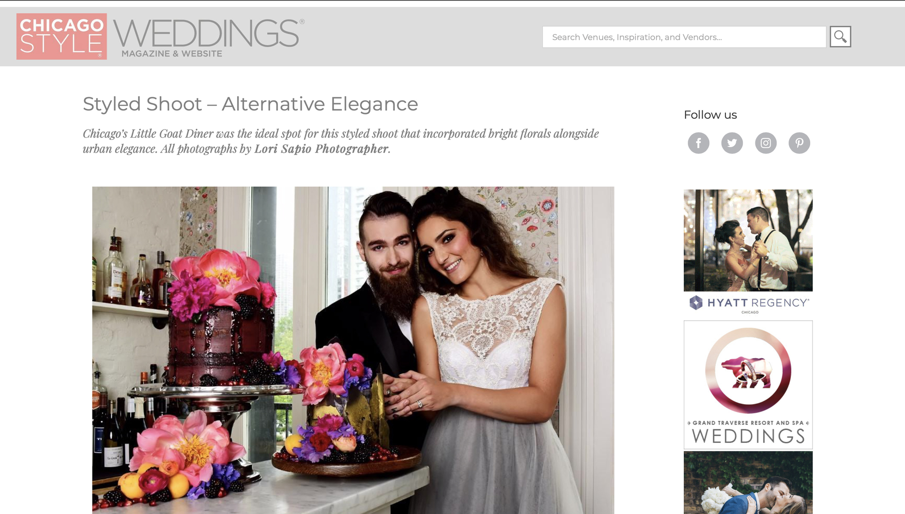The width and height of the screenshot is (905, 514).
Task: Click the Chicago Style pink logo box
Action: coord(61,36)
